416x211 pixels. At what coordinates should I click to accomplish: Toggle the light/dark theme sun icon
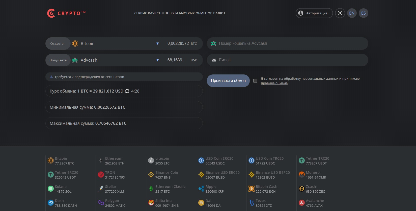tap(340, 13)
